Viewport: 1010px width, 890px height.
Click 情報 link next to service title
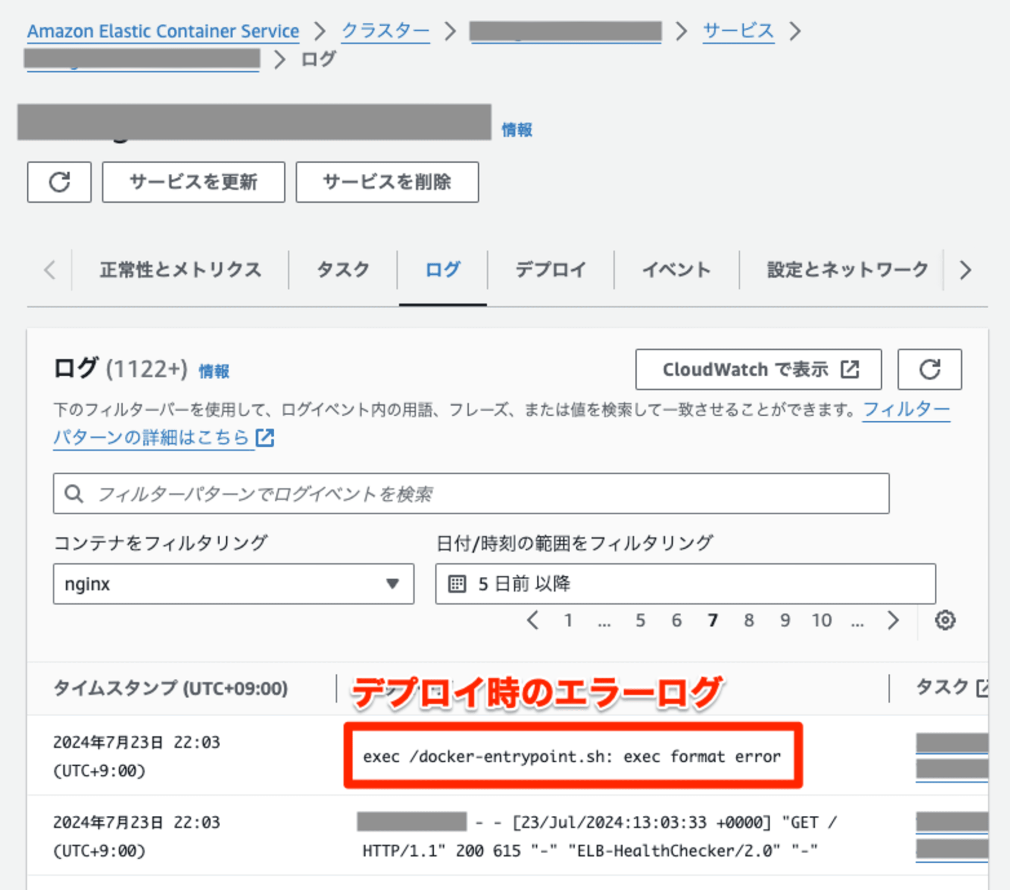tap(517, 130)
